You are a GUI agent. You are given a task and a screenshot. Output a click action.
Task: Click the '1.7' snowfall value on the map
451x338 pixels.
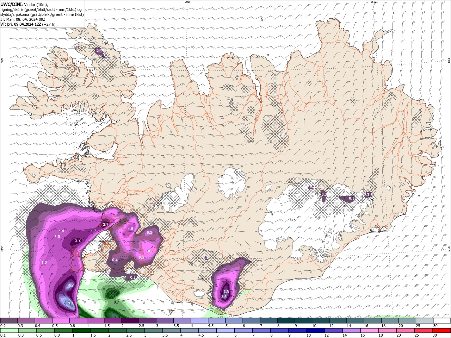pos(93,231)
